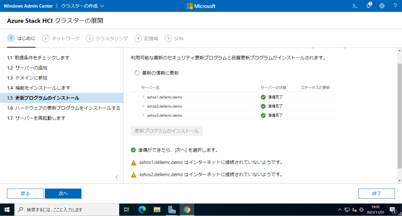Collapse the left step panel with chevron

pos(117,178)
